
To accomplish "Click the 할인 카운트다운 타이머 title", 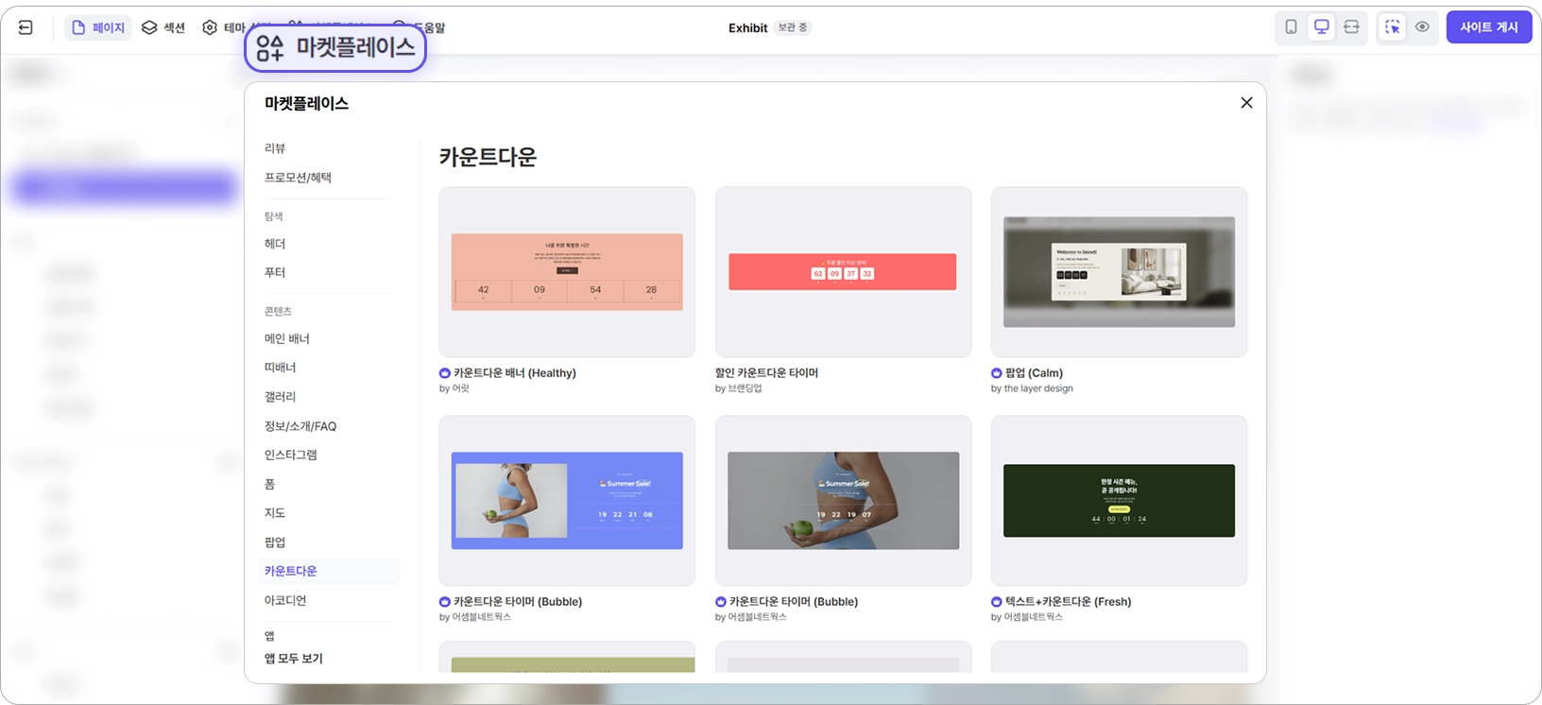I will click(x=767, y=373).
